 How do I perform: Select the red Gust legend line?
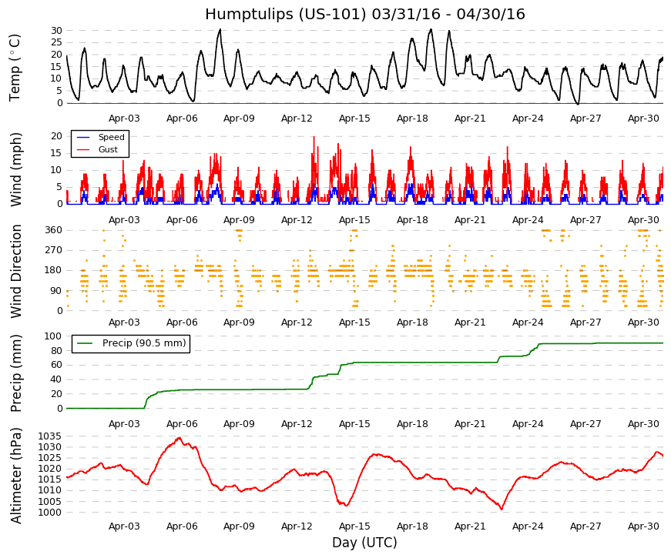[83, 149]
